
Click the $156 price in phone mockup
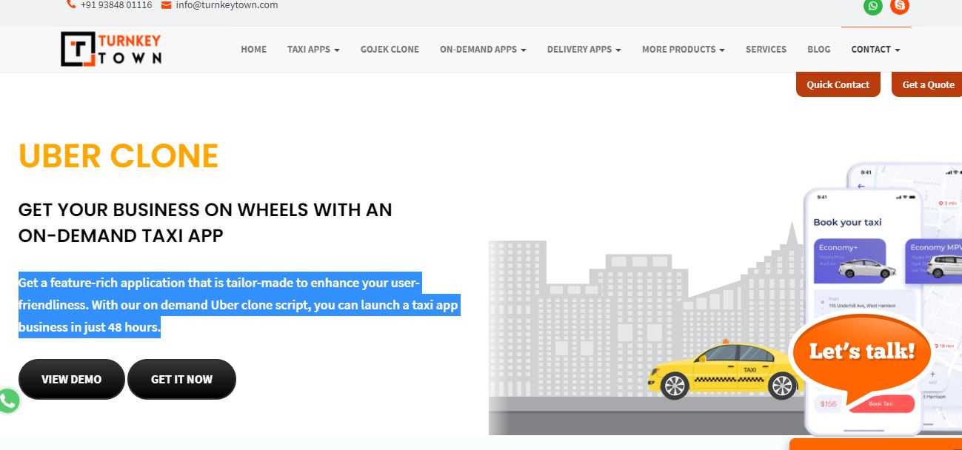(x=828, y=403)
